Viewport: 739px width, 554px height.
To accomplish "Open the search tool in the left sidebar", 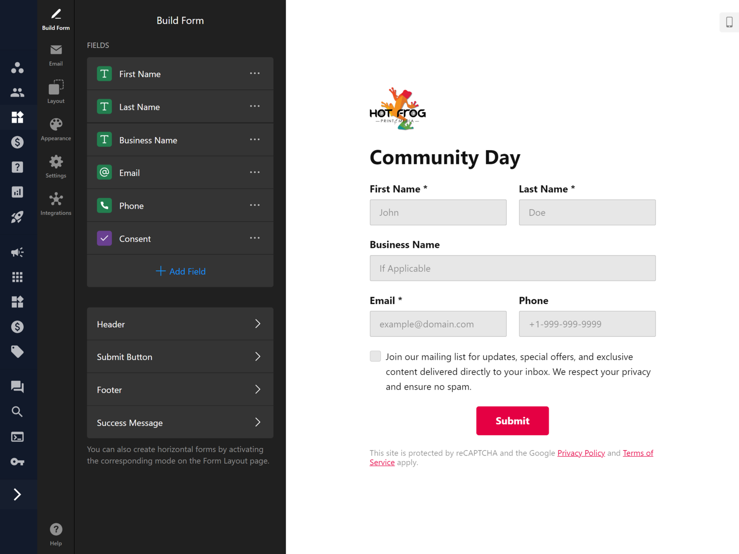I will (x=17, y=411).
